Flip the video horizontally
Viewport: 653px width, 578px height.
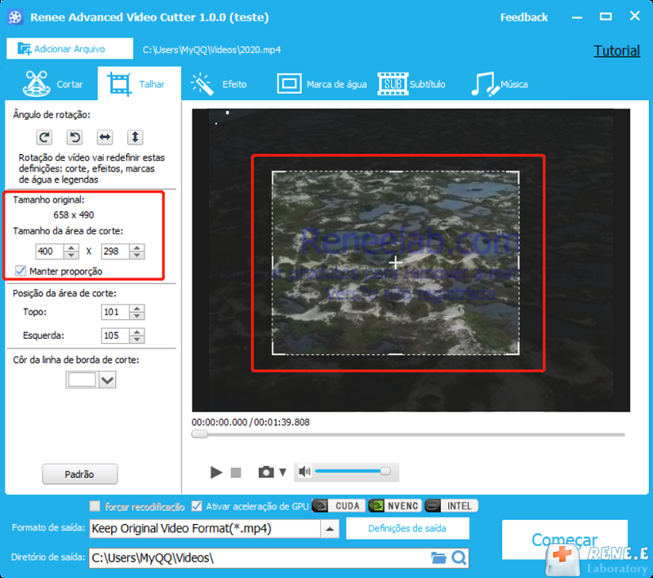point(105,137)
